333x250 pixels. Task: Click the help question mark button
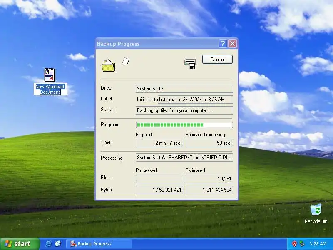[223, 44]
